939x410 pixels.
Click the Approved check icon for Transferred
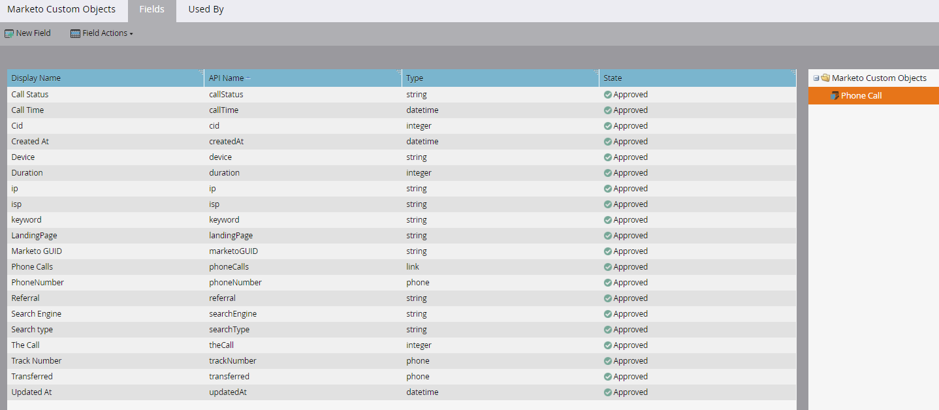pos(608,377)
